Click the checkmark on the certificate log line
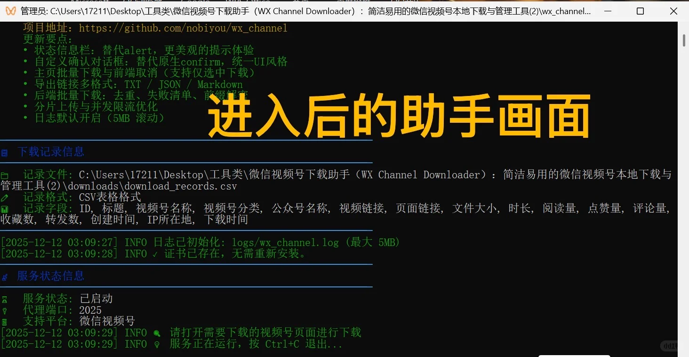The width and height of the screenshot is (689, 357). click(x=155, y=254)
